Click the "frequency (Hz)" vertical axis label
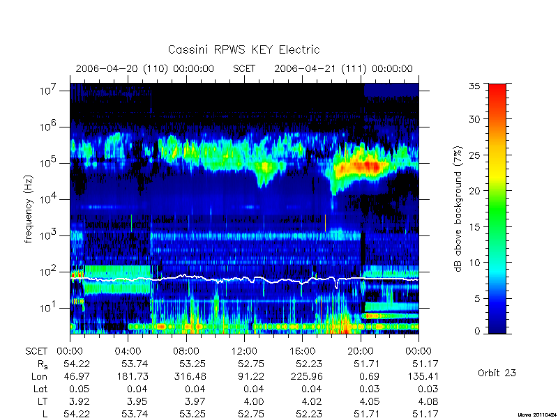Image resolution: width=558 pixels, height=418 pixels. 29,209
